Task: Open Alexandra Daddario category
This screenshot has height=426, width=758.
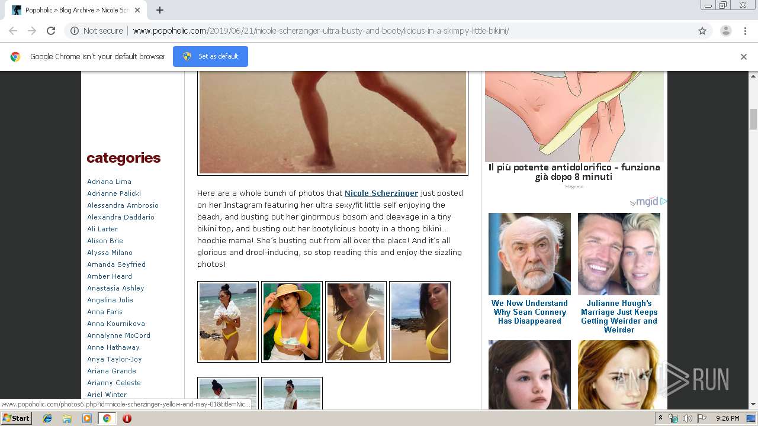Action: click(x=121, y=217)
